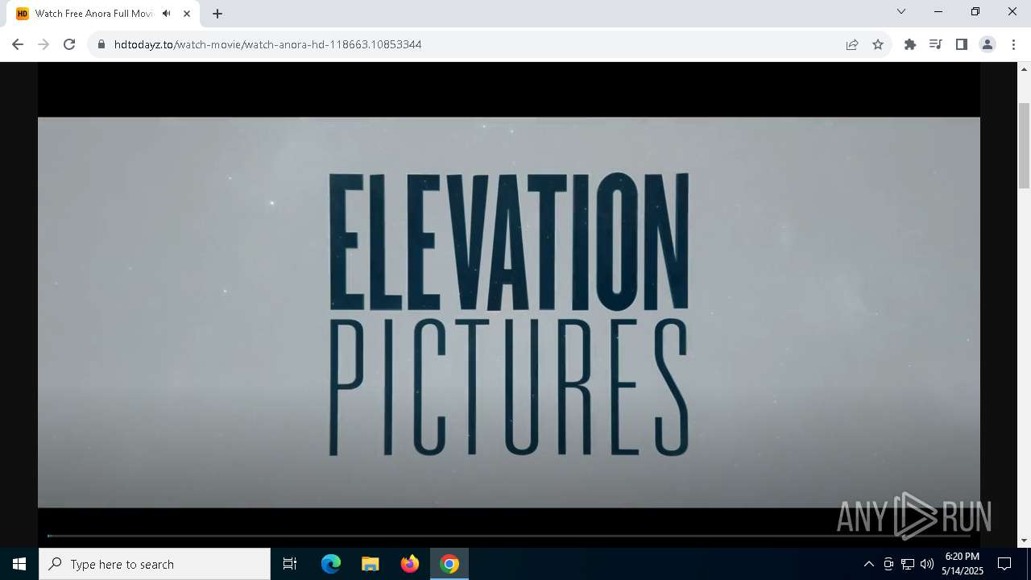This screenshot has width=1031, height=580.
Task: Open Task View on the taskbar
Action: click(290, 564)
